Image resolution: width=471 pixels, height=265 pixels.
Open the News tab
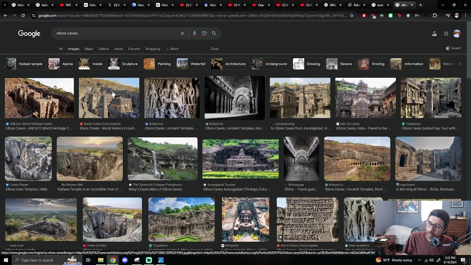click(x=118, y=49)
